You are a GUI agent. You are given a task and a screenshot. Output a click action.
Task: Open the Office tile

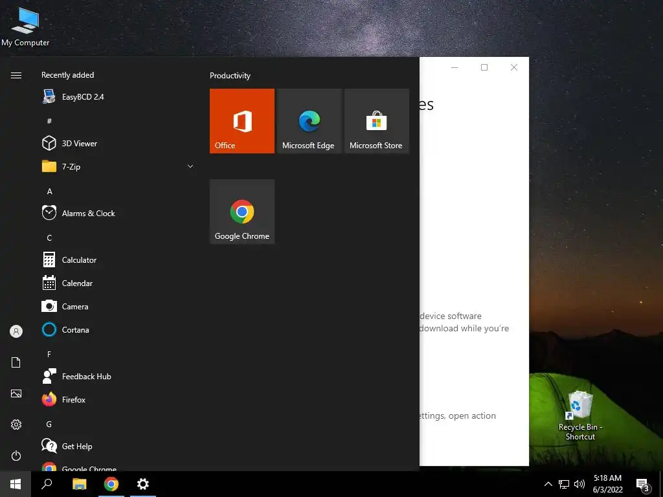coord(242,121)
